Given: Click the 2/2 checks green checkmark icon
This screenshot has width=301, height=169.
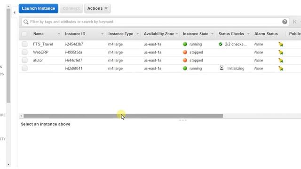Looking at the screenshot, I should 221,44.
